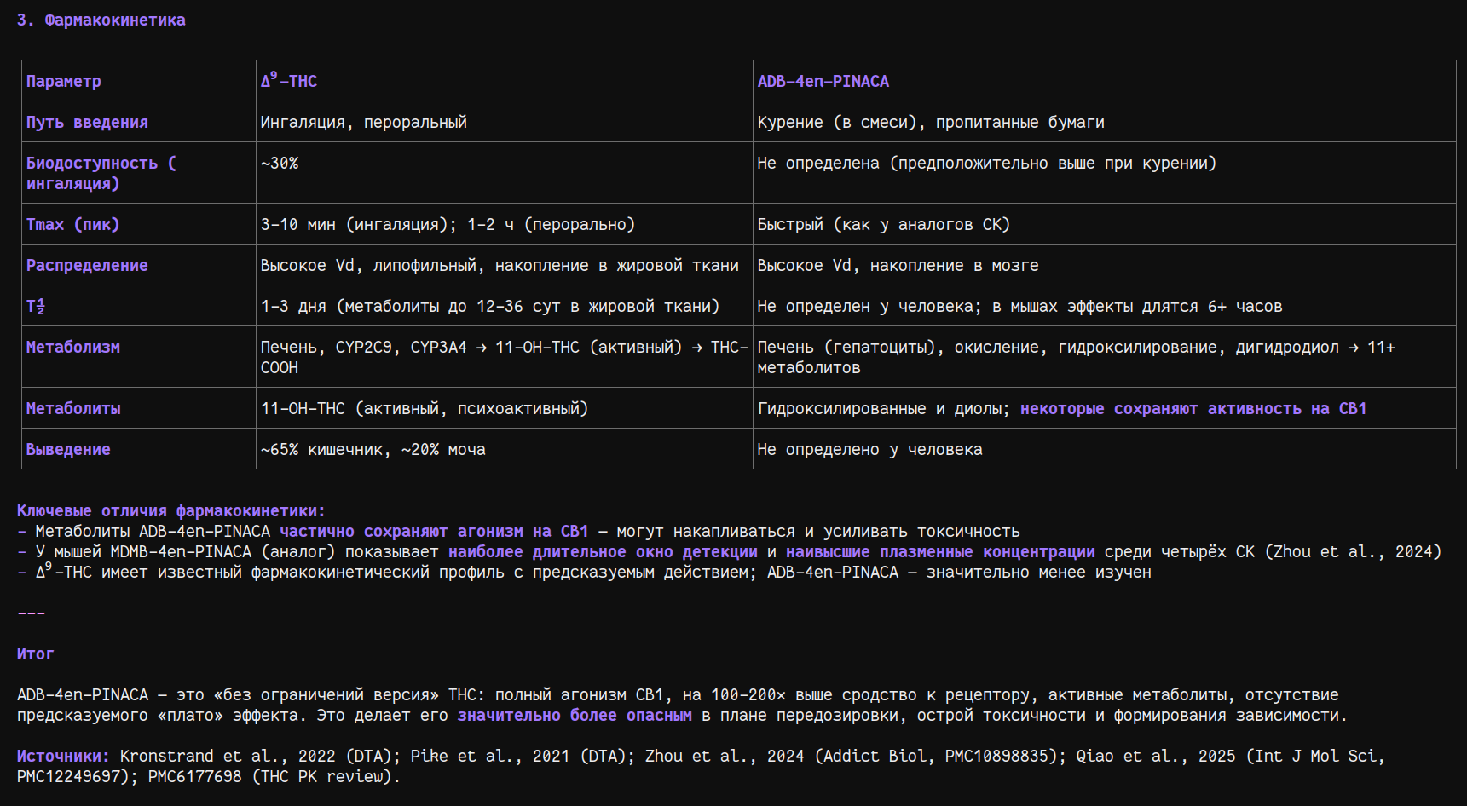The width and height of the screenshot is (1467, 806).
Task: Click highlighted 'наиболее длительное окно детекции' text
Action: tap(603, 552)
